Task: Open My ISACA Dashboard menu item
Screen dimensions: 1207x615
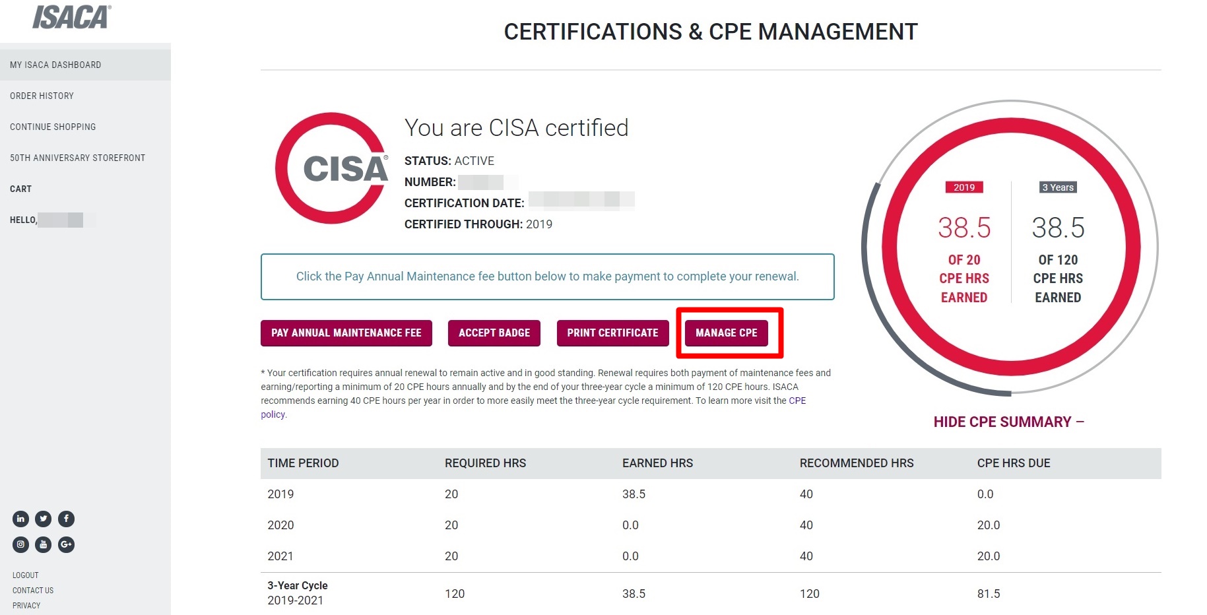Action: pos(55,65)
